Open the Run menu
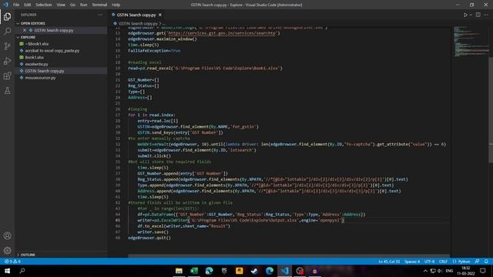The image size is (493, 277). click(83, 5)
